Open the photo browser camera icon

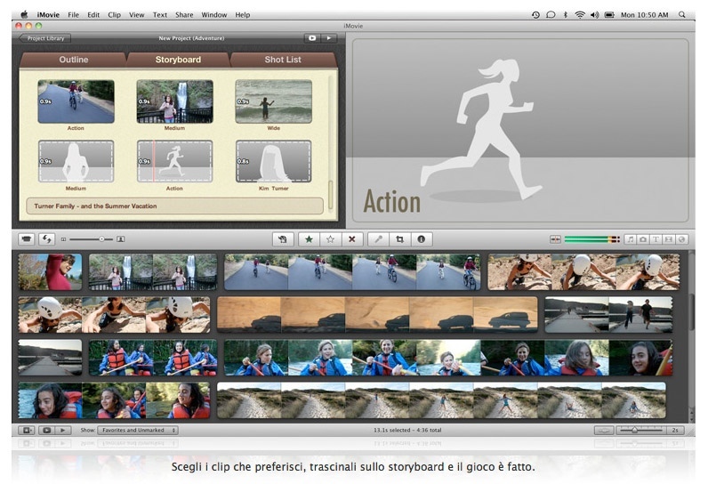(x=643, y=239)
